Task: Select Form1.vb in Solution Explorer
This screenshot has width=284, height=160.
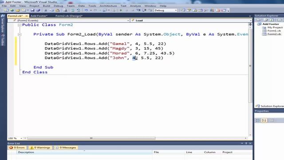Action: (x=274, y=31)
